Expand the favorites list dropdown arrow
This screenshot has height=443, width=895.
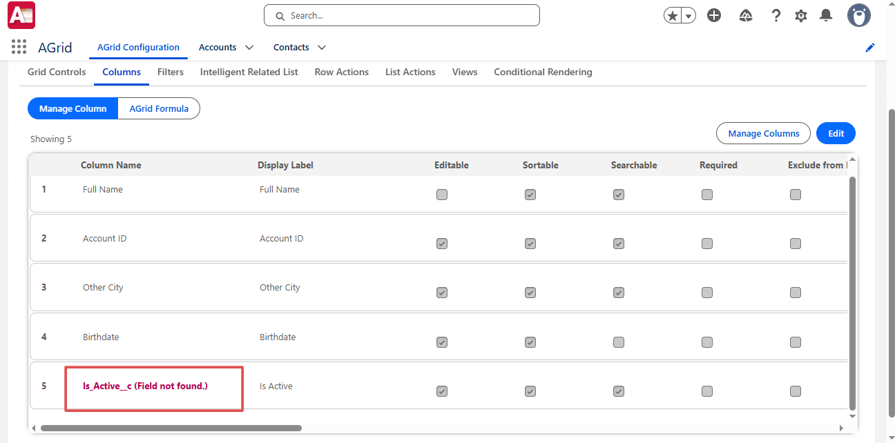click(x=689, y=15)
